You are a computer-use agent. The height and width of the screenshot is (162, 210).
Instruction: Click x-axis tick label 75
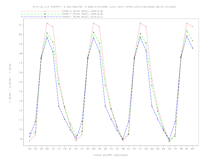click(x=175, y=149)
